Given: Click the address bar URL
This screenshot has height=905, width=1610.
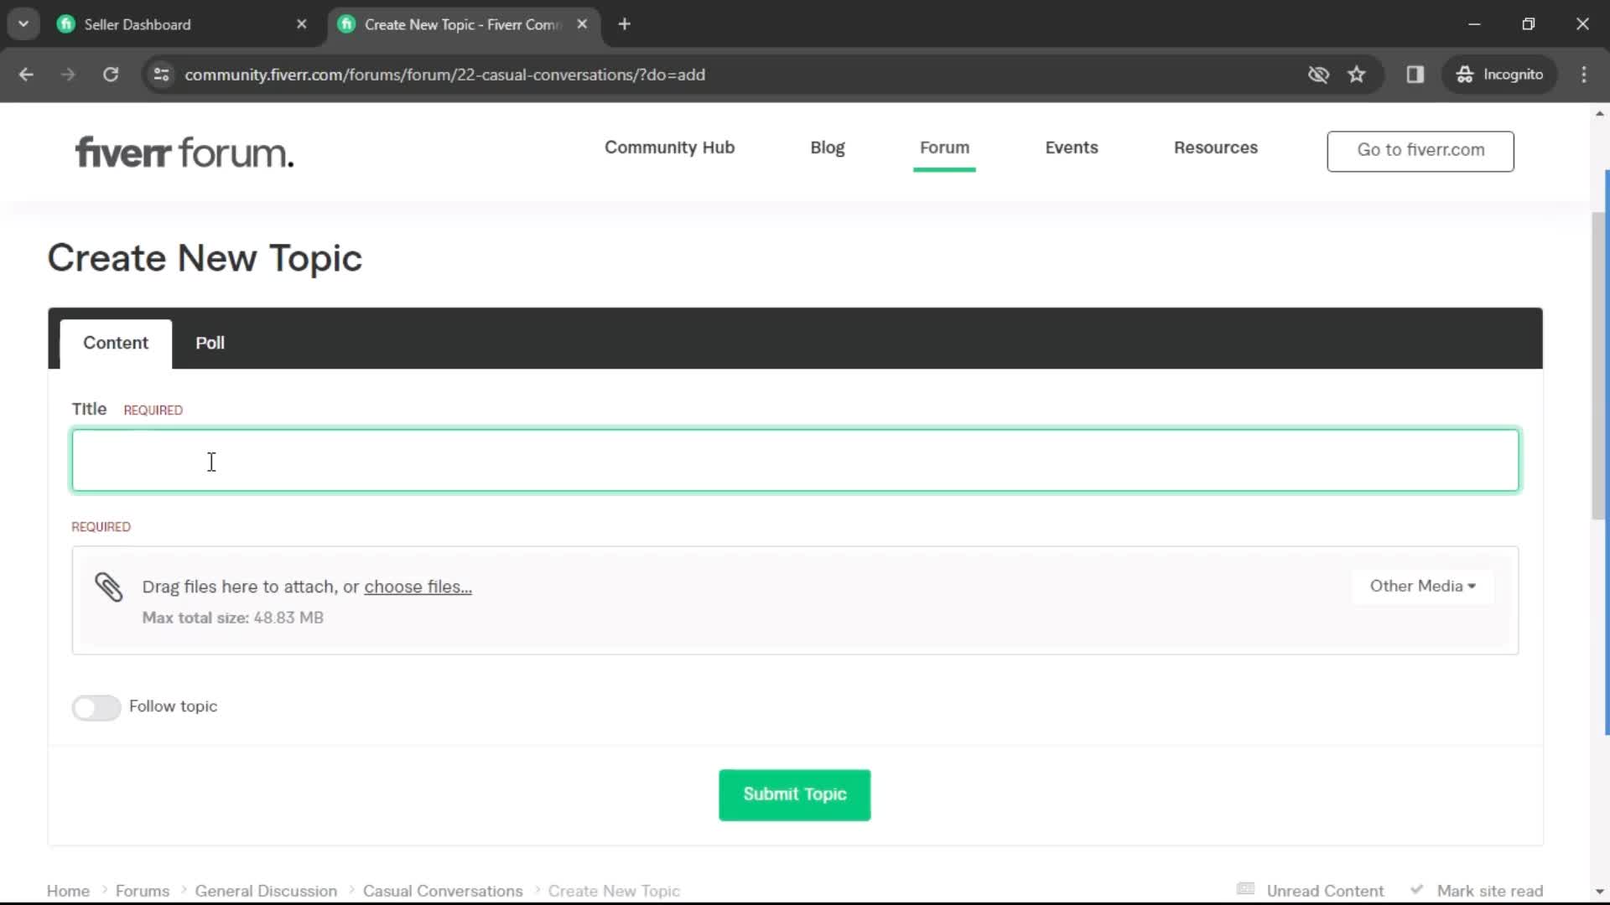Looking at the screenshot, I should pyautogui.click(x=444, y=75).
